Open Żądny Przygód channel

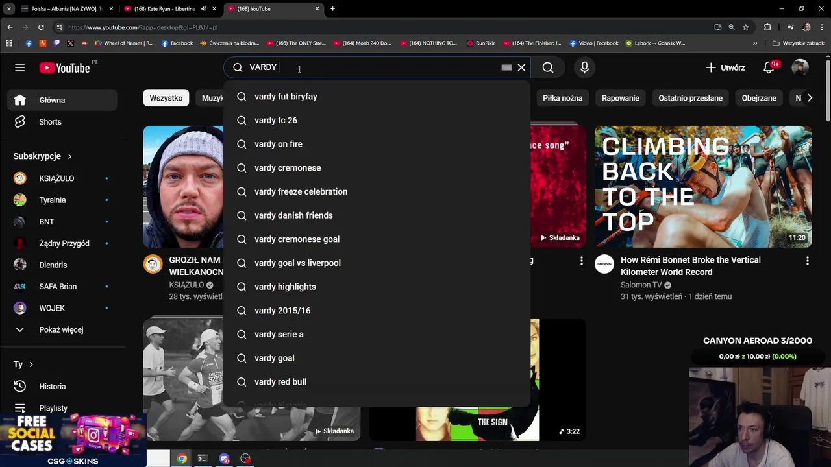[x=62, y=243]
